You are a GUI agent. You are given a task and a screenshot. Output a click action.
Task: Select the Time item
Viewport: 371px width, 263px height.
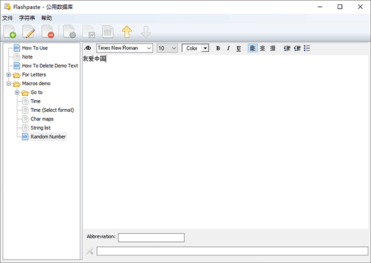point(35,101)
